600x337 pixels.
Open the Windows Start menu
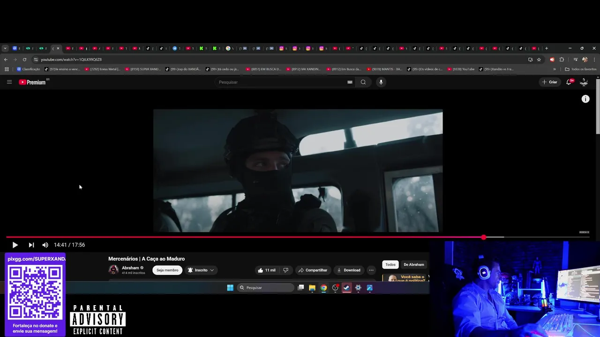pyautogui.click(x=230, y=287)
